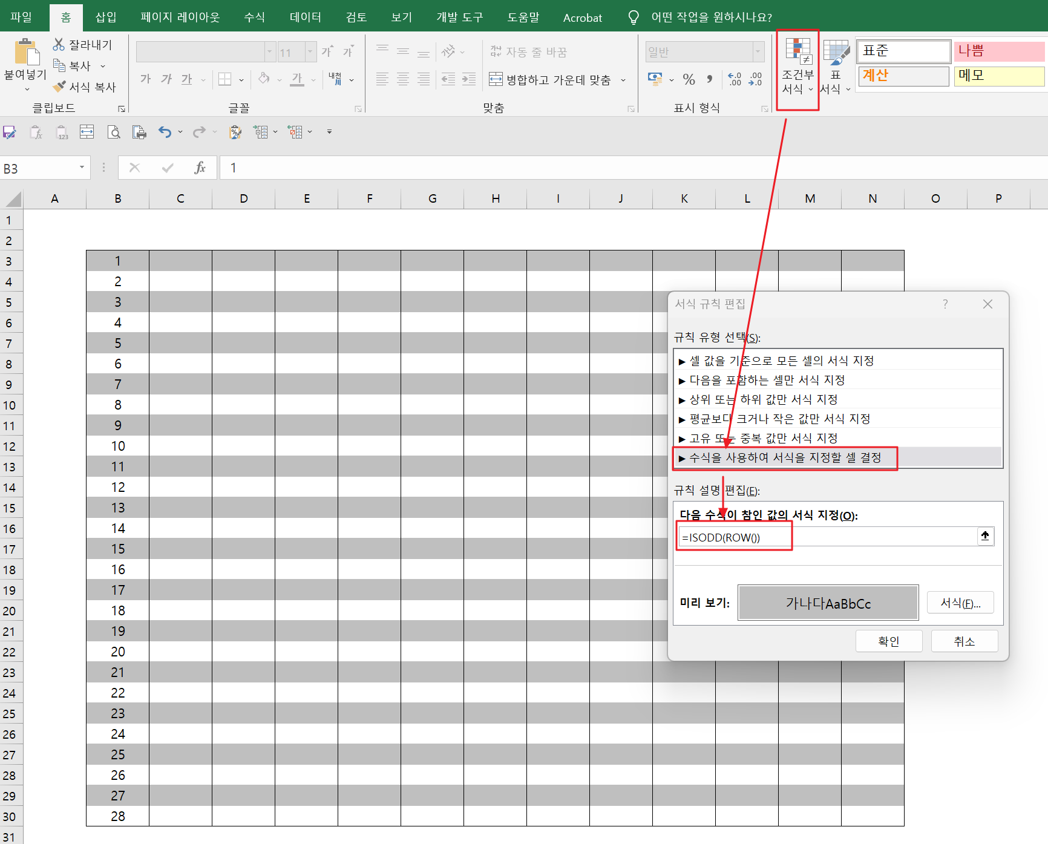Image resolution: width=1048 pixels, height=844 pixels.
Task: Open print preview magnifier icon
Action: click(114, 132)
